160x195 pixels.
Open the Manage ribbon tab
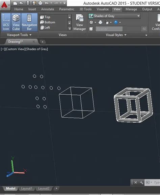[x=131, y=9]
